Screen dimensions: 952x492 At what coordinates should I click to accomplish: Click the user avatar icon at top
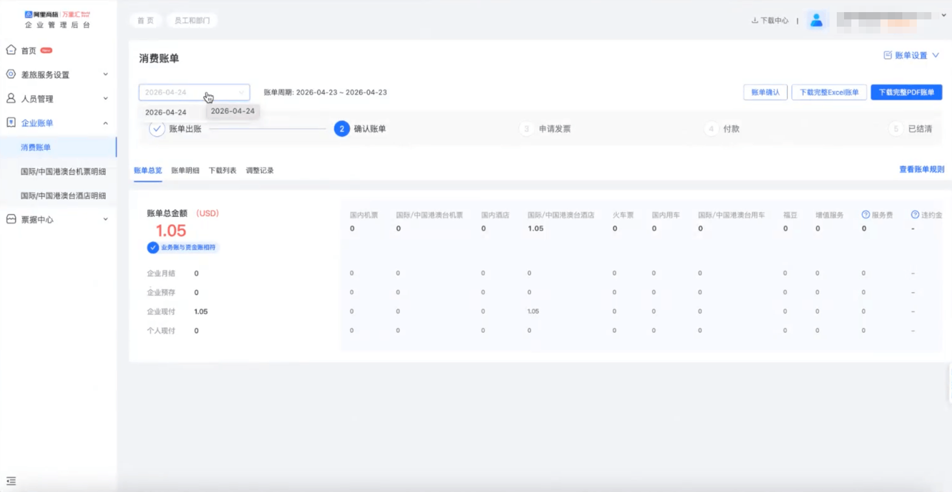pos(816,21)
